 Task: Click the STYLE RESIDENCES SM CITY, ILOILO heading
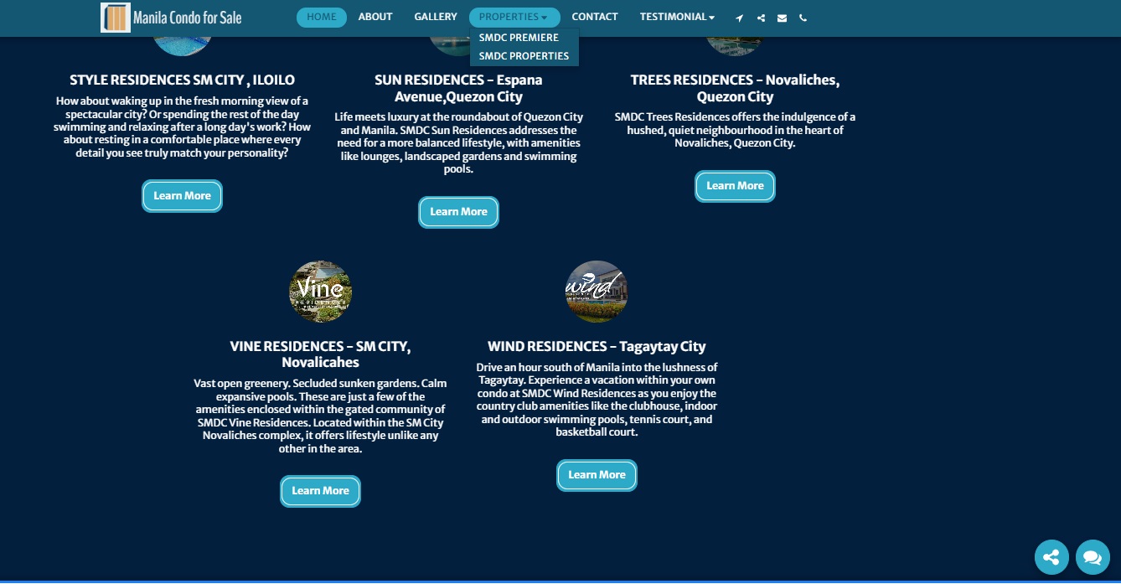click(182, 80)
